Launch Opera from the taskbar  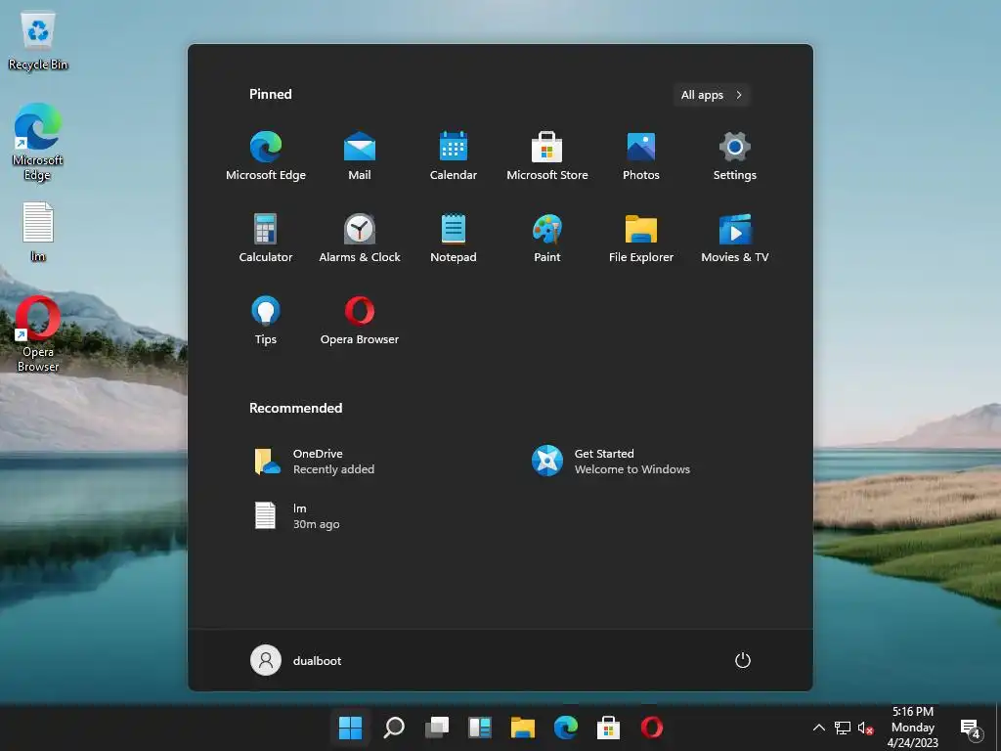pos(651,728)
